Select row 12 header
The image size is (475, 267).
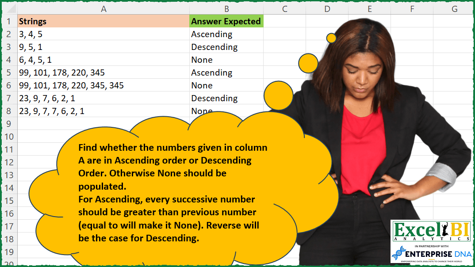(x=9, y=162)
